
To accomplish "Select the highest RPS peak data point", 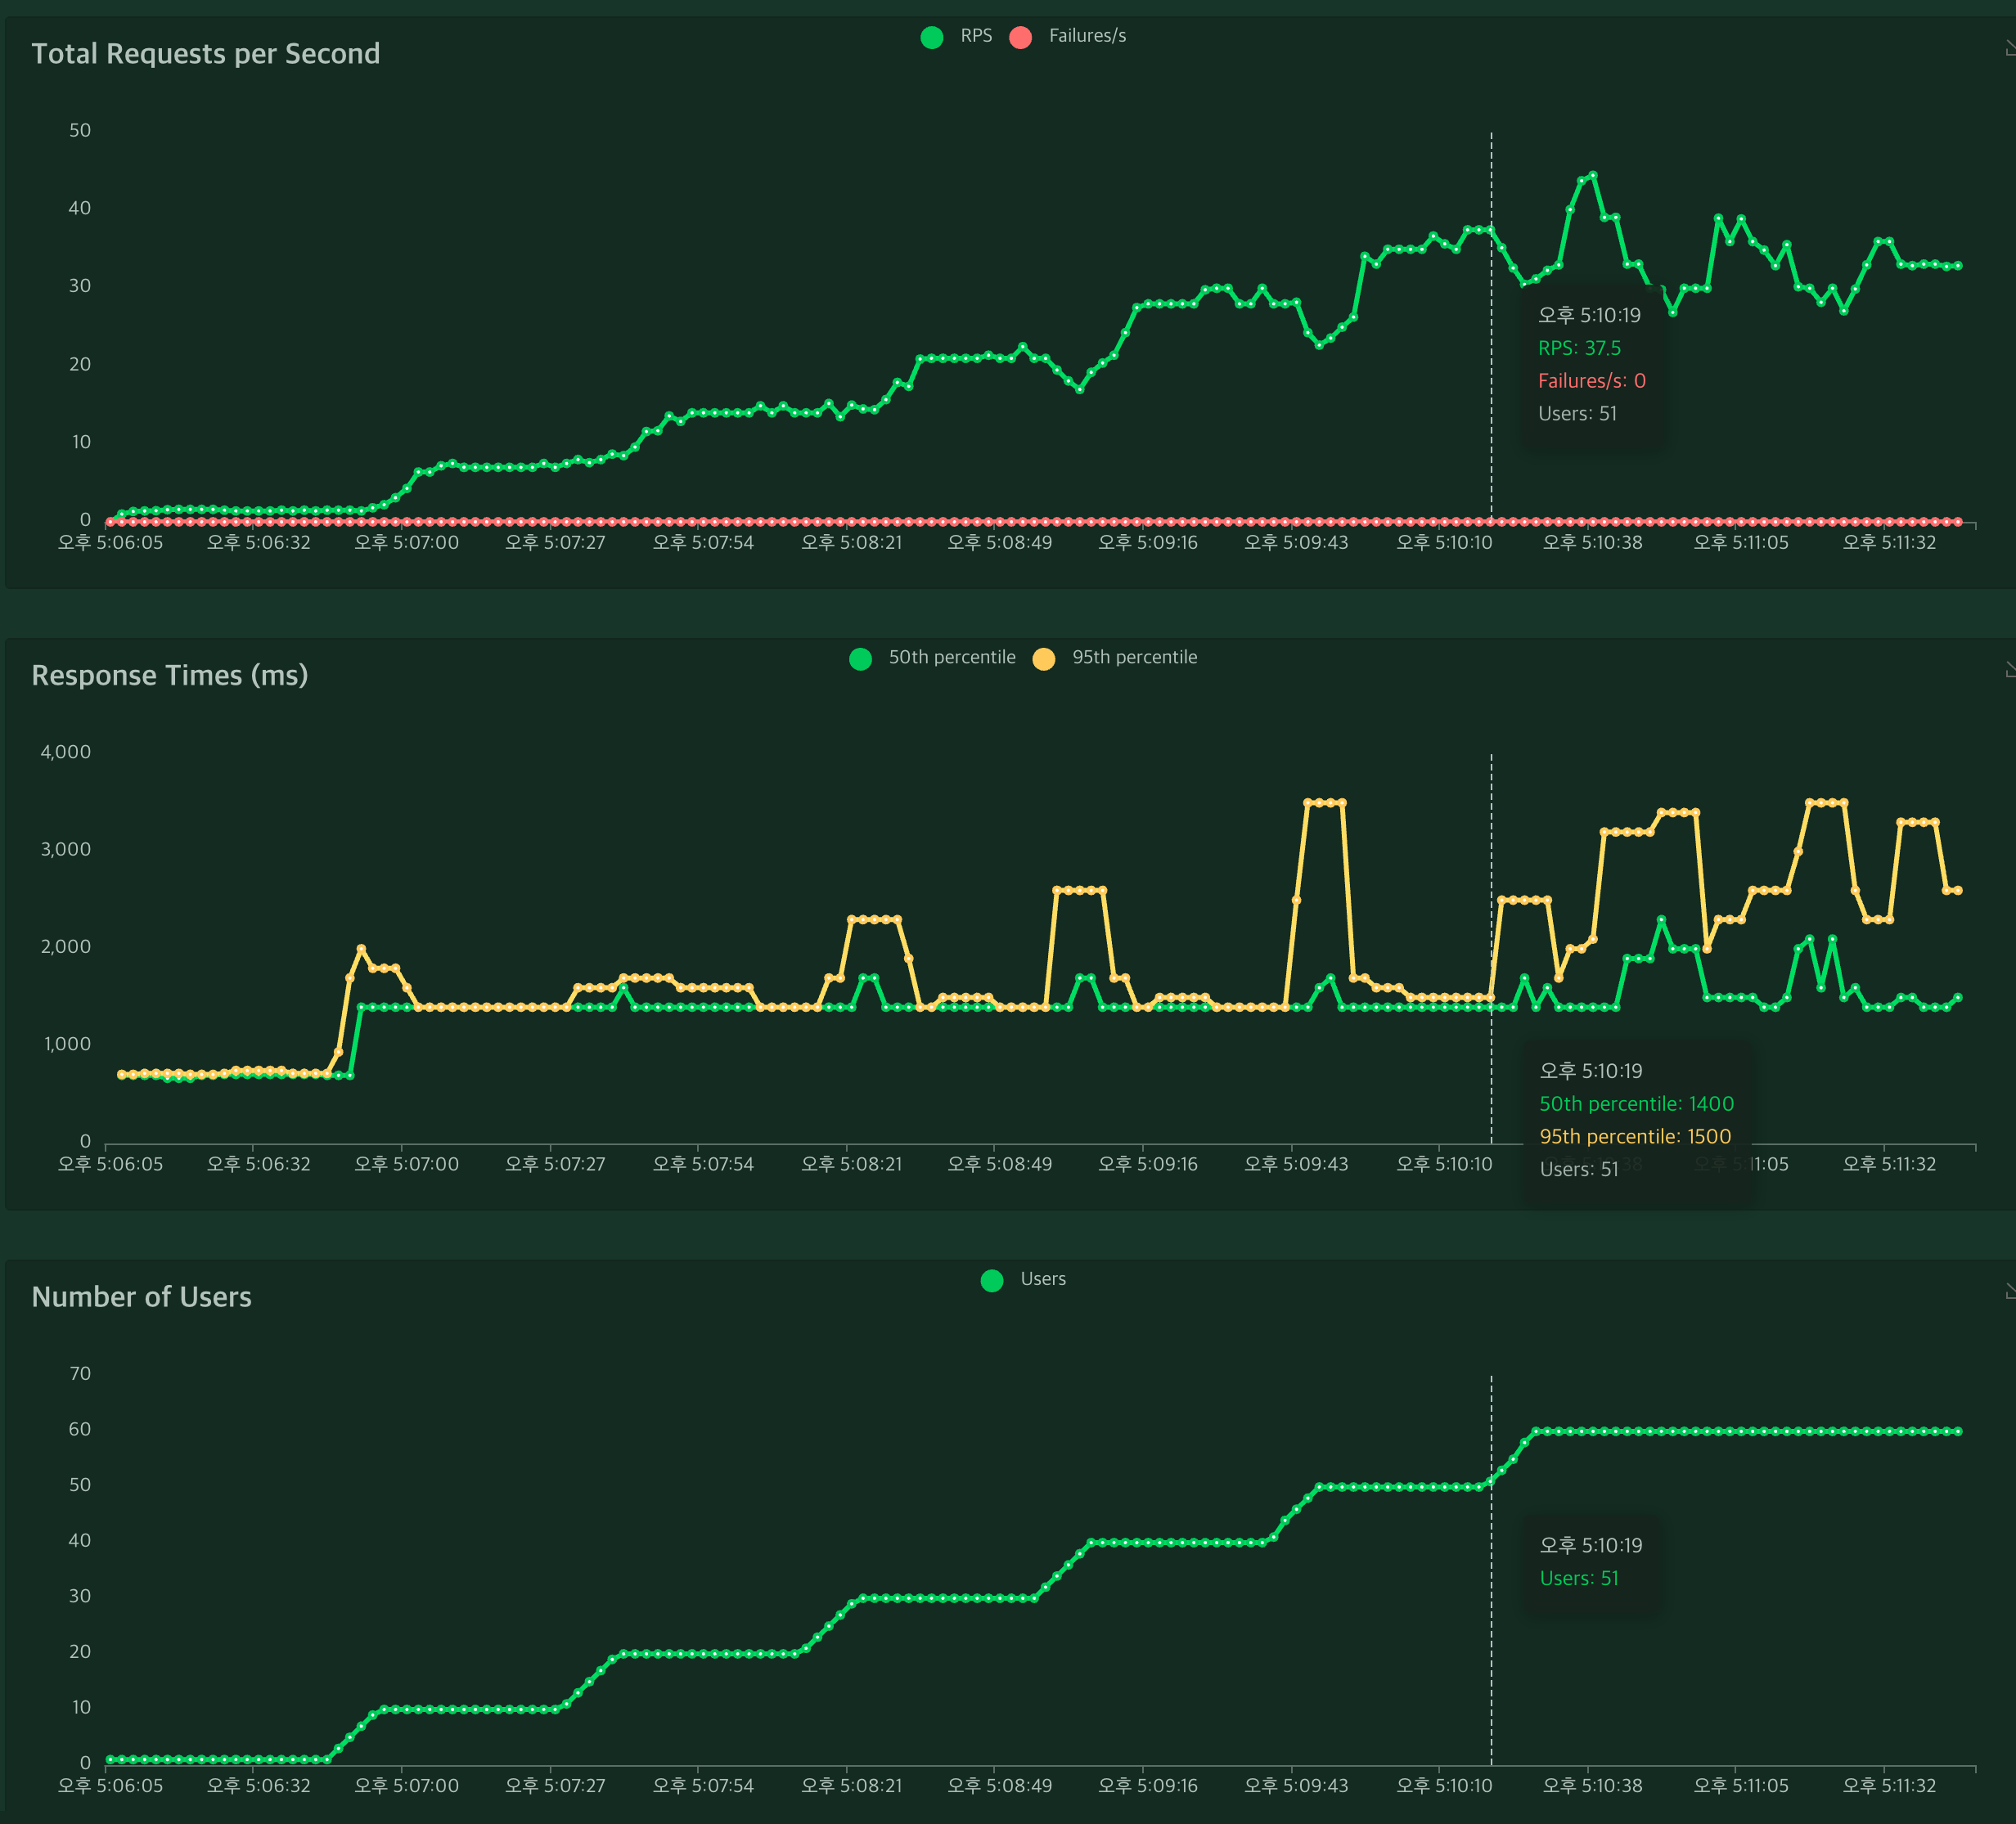I will click(x=1593, y=176).
